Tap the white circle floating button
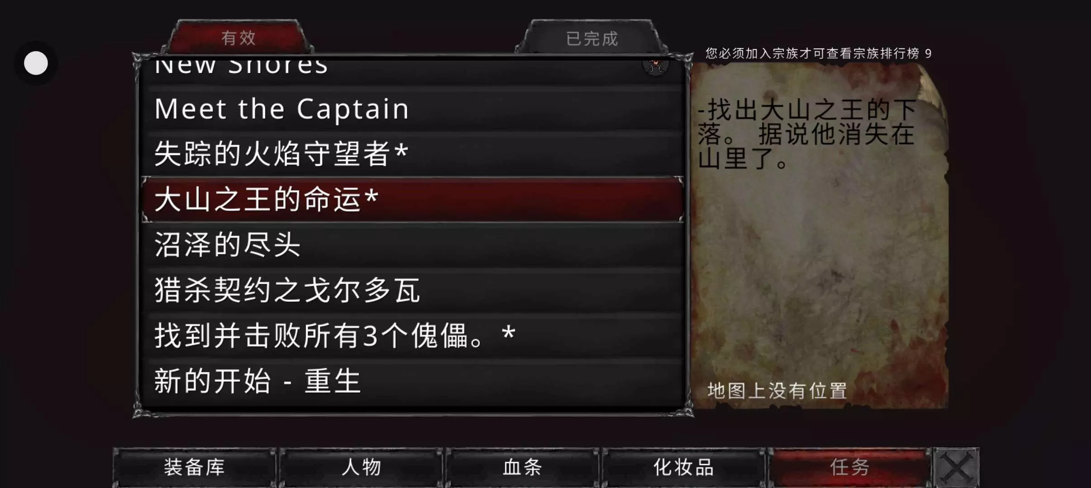 click(x=36, y=63)
